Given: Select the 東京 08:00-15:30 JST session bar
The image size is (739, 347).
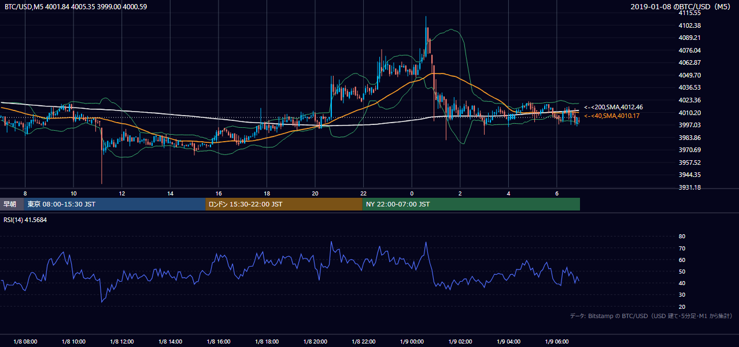Looking at the screenshot, I should 114,204.
